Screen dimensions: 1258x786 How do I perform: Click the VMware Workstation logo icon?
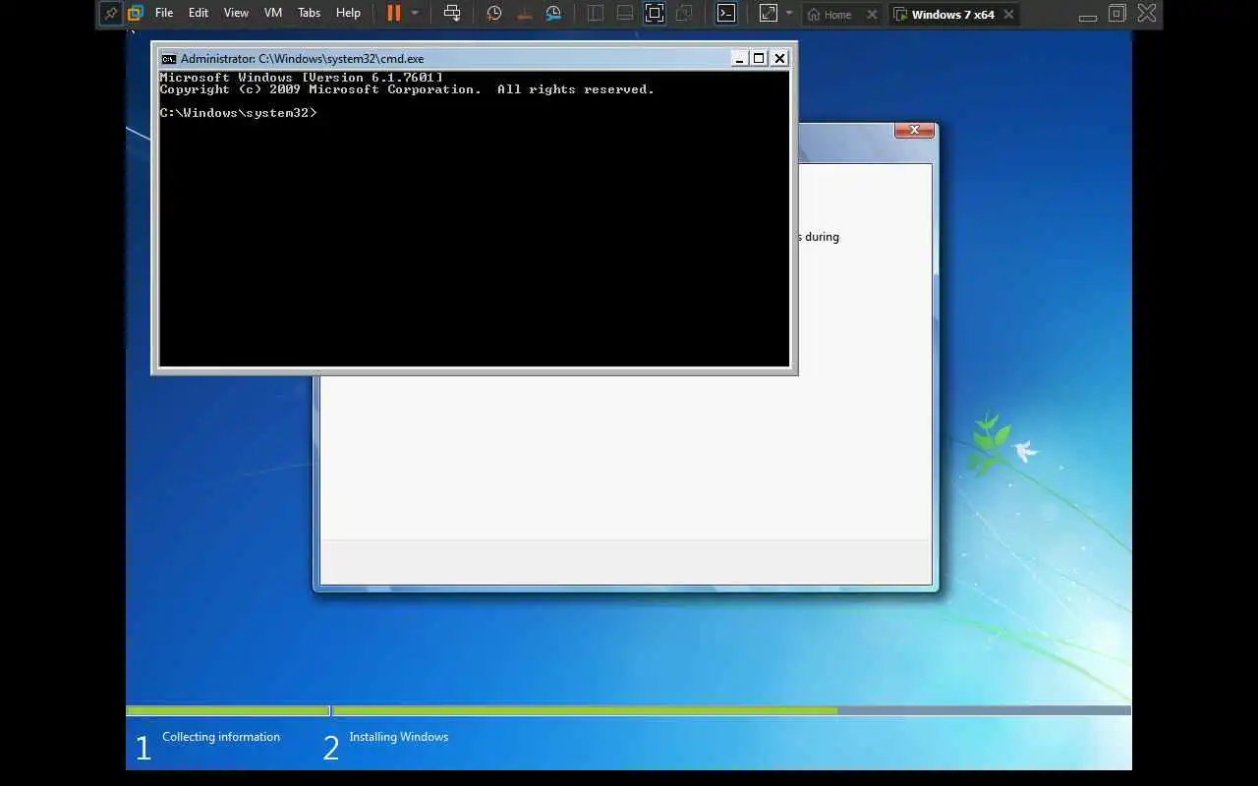coord(136,14)
